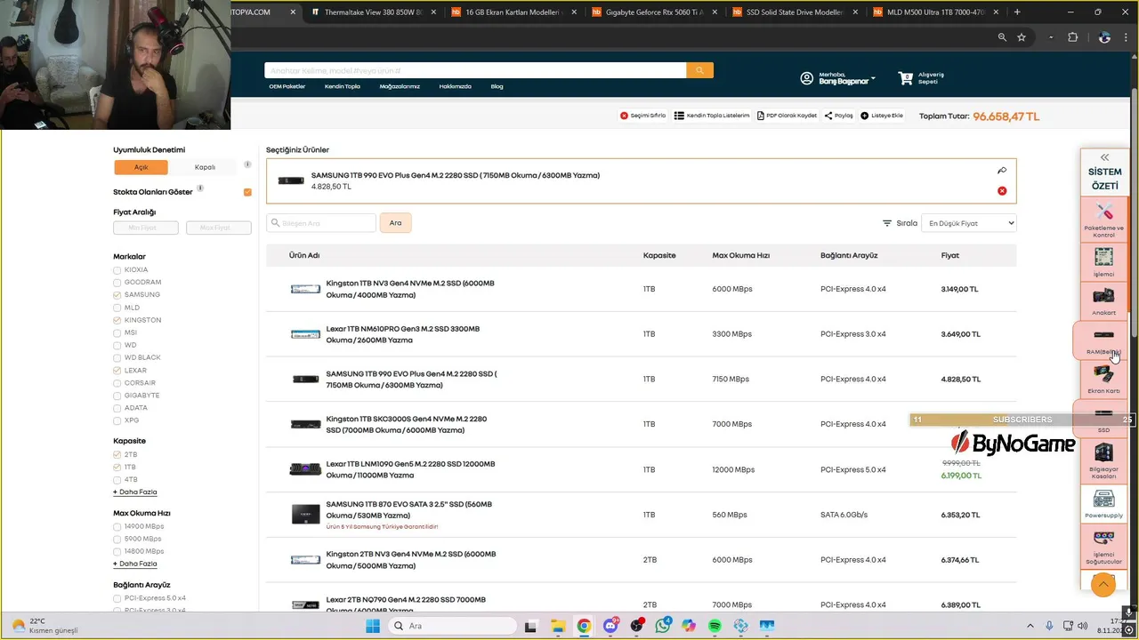Select İşlemci Soğutucular in system sidebar
The width and height of the screenshot is (1139, 640).
(1104, 547)
